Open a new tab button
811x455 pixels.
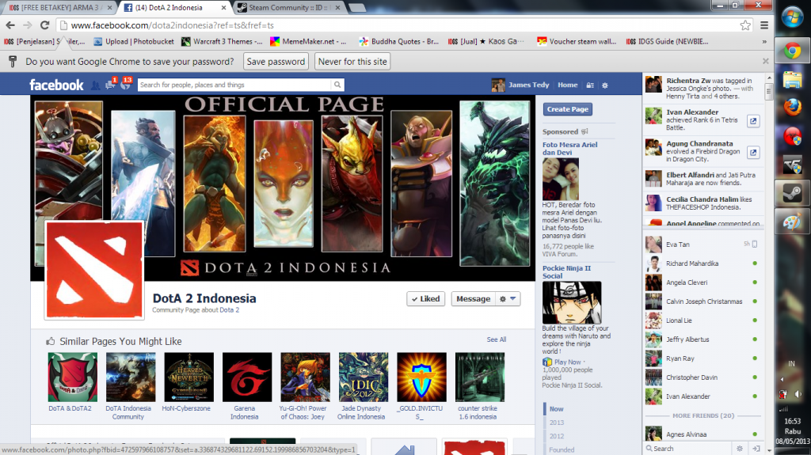(x=357, y=8)
